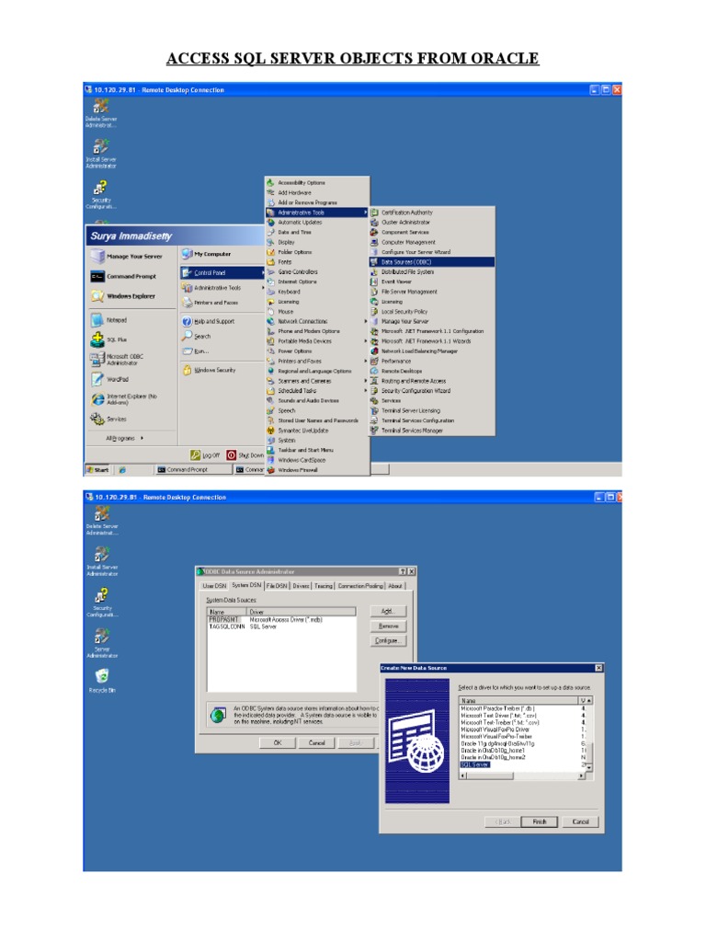Viewport: 706px width, 942px height.
Task: Click Finish in Create New Data Source
Action: (539, 821)
